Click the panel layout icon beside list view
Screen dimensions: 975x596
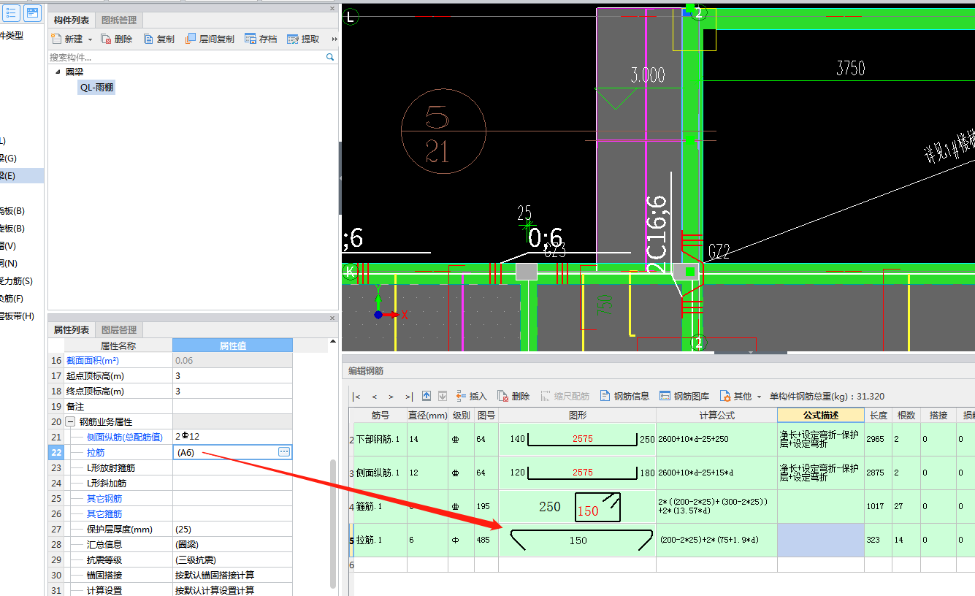(32, 12)
